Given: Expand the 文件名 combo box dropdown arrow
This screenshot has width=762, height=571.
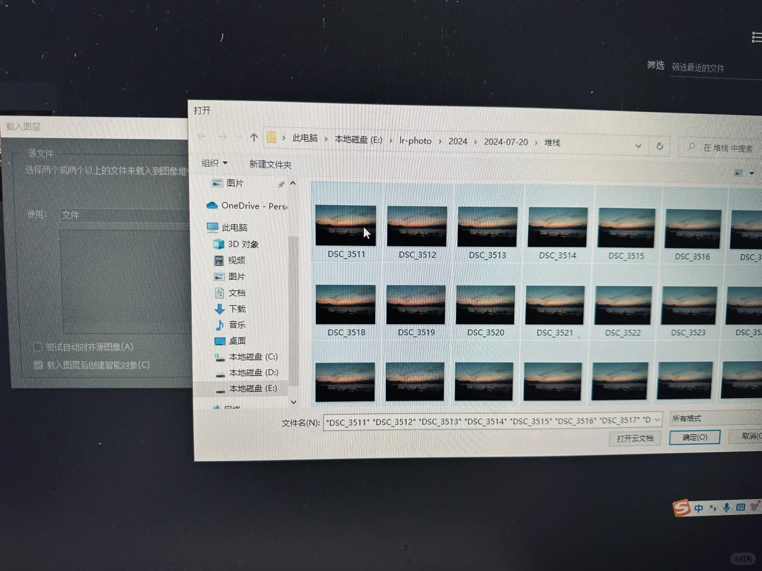Looking at the screenshot, I should (x=657, y=420).
